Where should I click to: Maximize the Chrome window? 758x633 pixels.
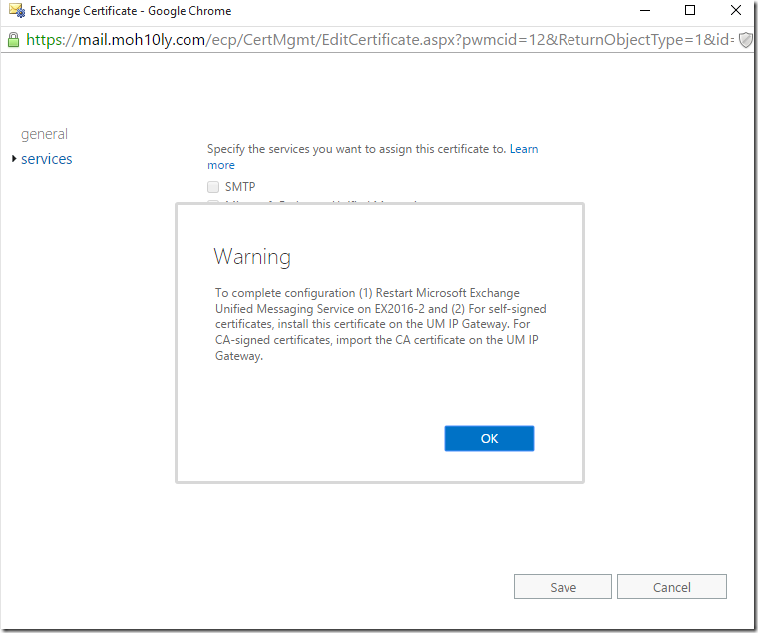[x=690, y=10]
